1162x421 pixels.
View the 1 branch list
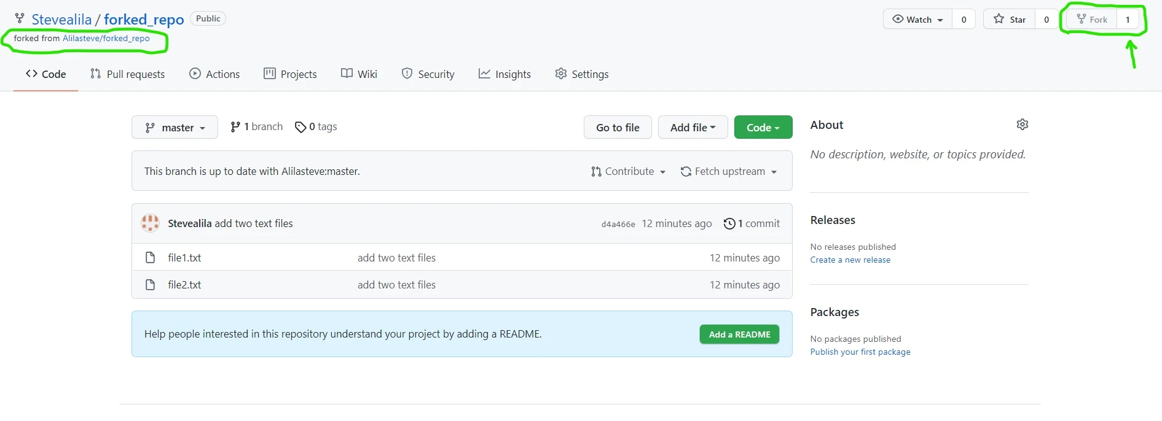[x=256, y=126]
